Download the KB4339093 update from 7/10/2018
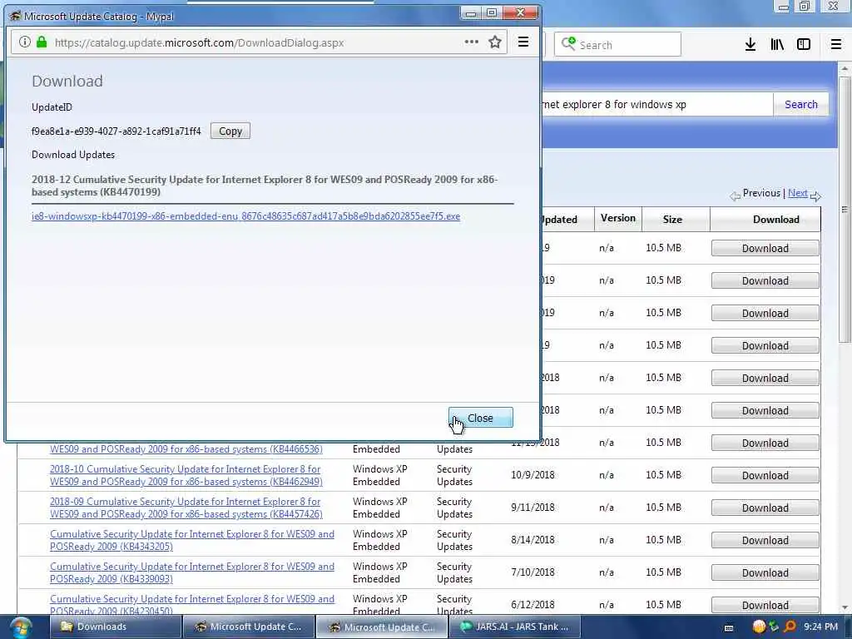This screenshot has height=639, width=852. [x=765, y=572]
